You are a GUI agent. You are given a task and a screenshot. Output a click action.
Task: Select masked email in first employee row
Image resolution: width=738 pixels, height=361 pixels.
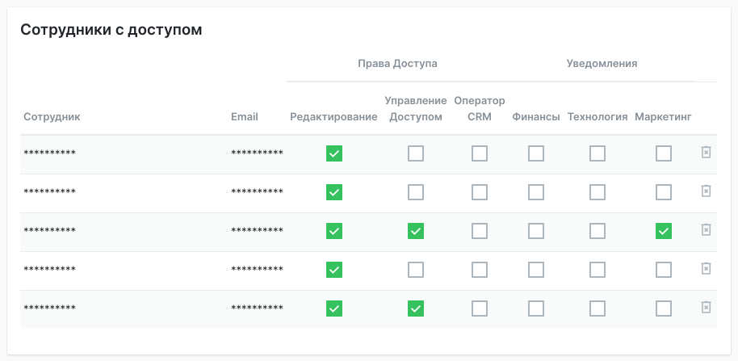(x=257, y=153)
